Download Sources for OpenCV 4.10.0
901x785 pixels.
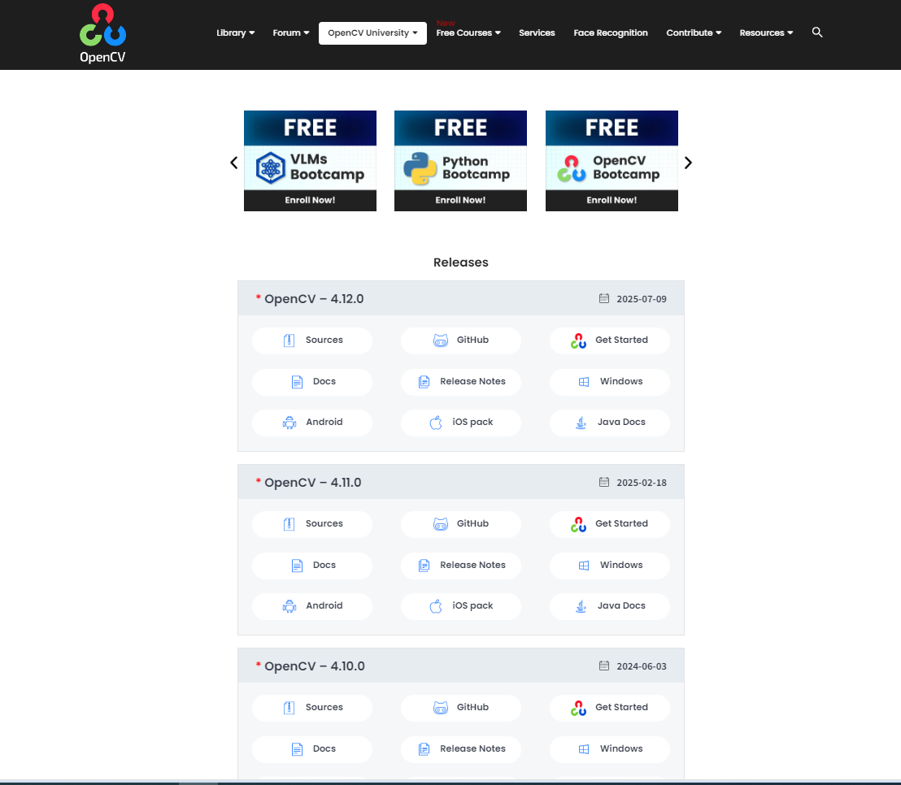click(312, 708)
